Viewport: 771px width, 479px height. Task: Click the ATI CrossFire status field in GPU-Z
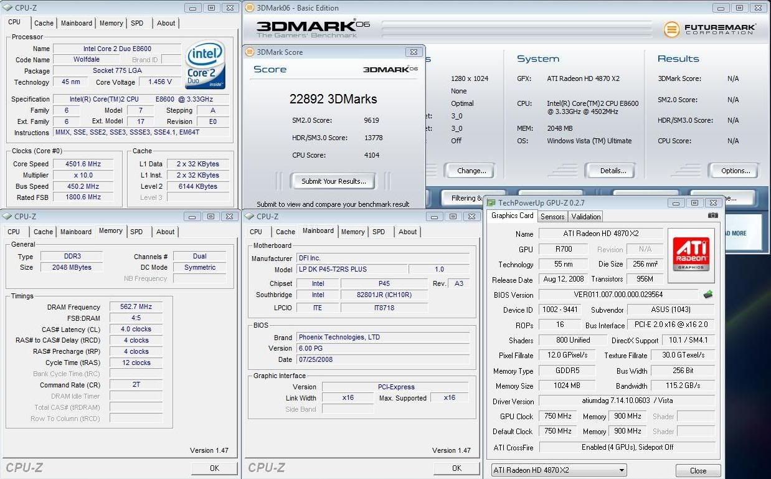point(627,447)
